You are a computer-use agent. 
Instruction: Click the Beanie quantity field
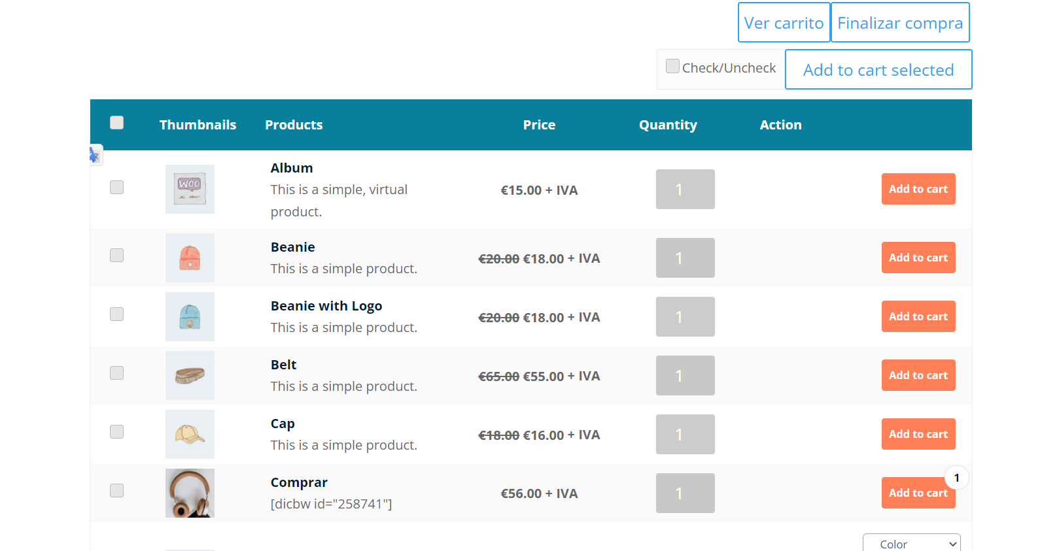click(x=685, y=258)
